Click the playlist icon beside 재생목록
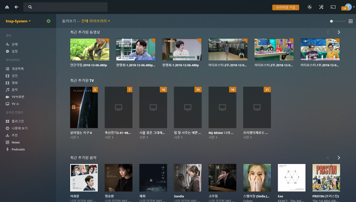Image resolution: width=356 pixels, height=202 pixels. pos(8,69)
